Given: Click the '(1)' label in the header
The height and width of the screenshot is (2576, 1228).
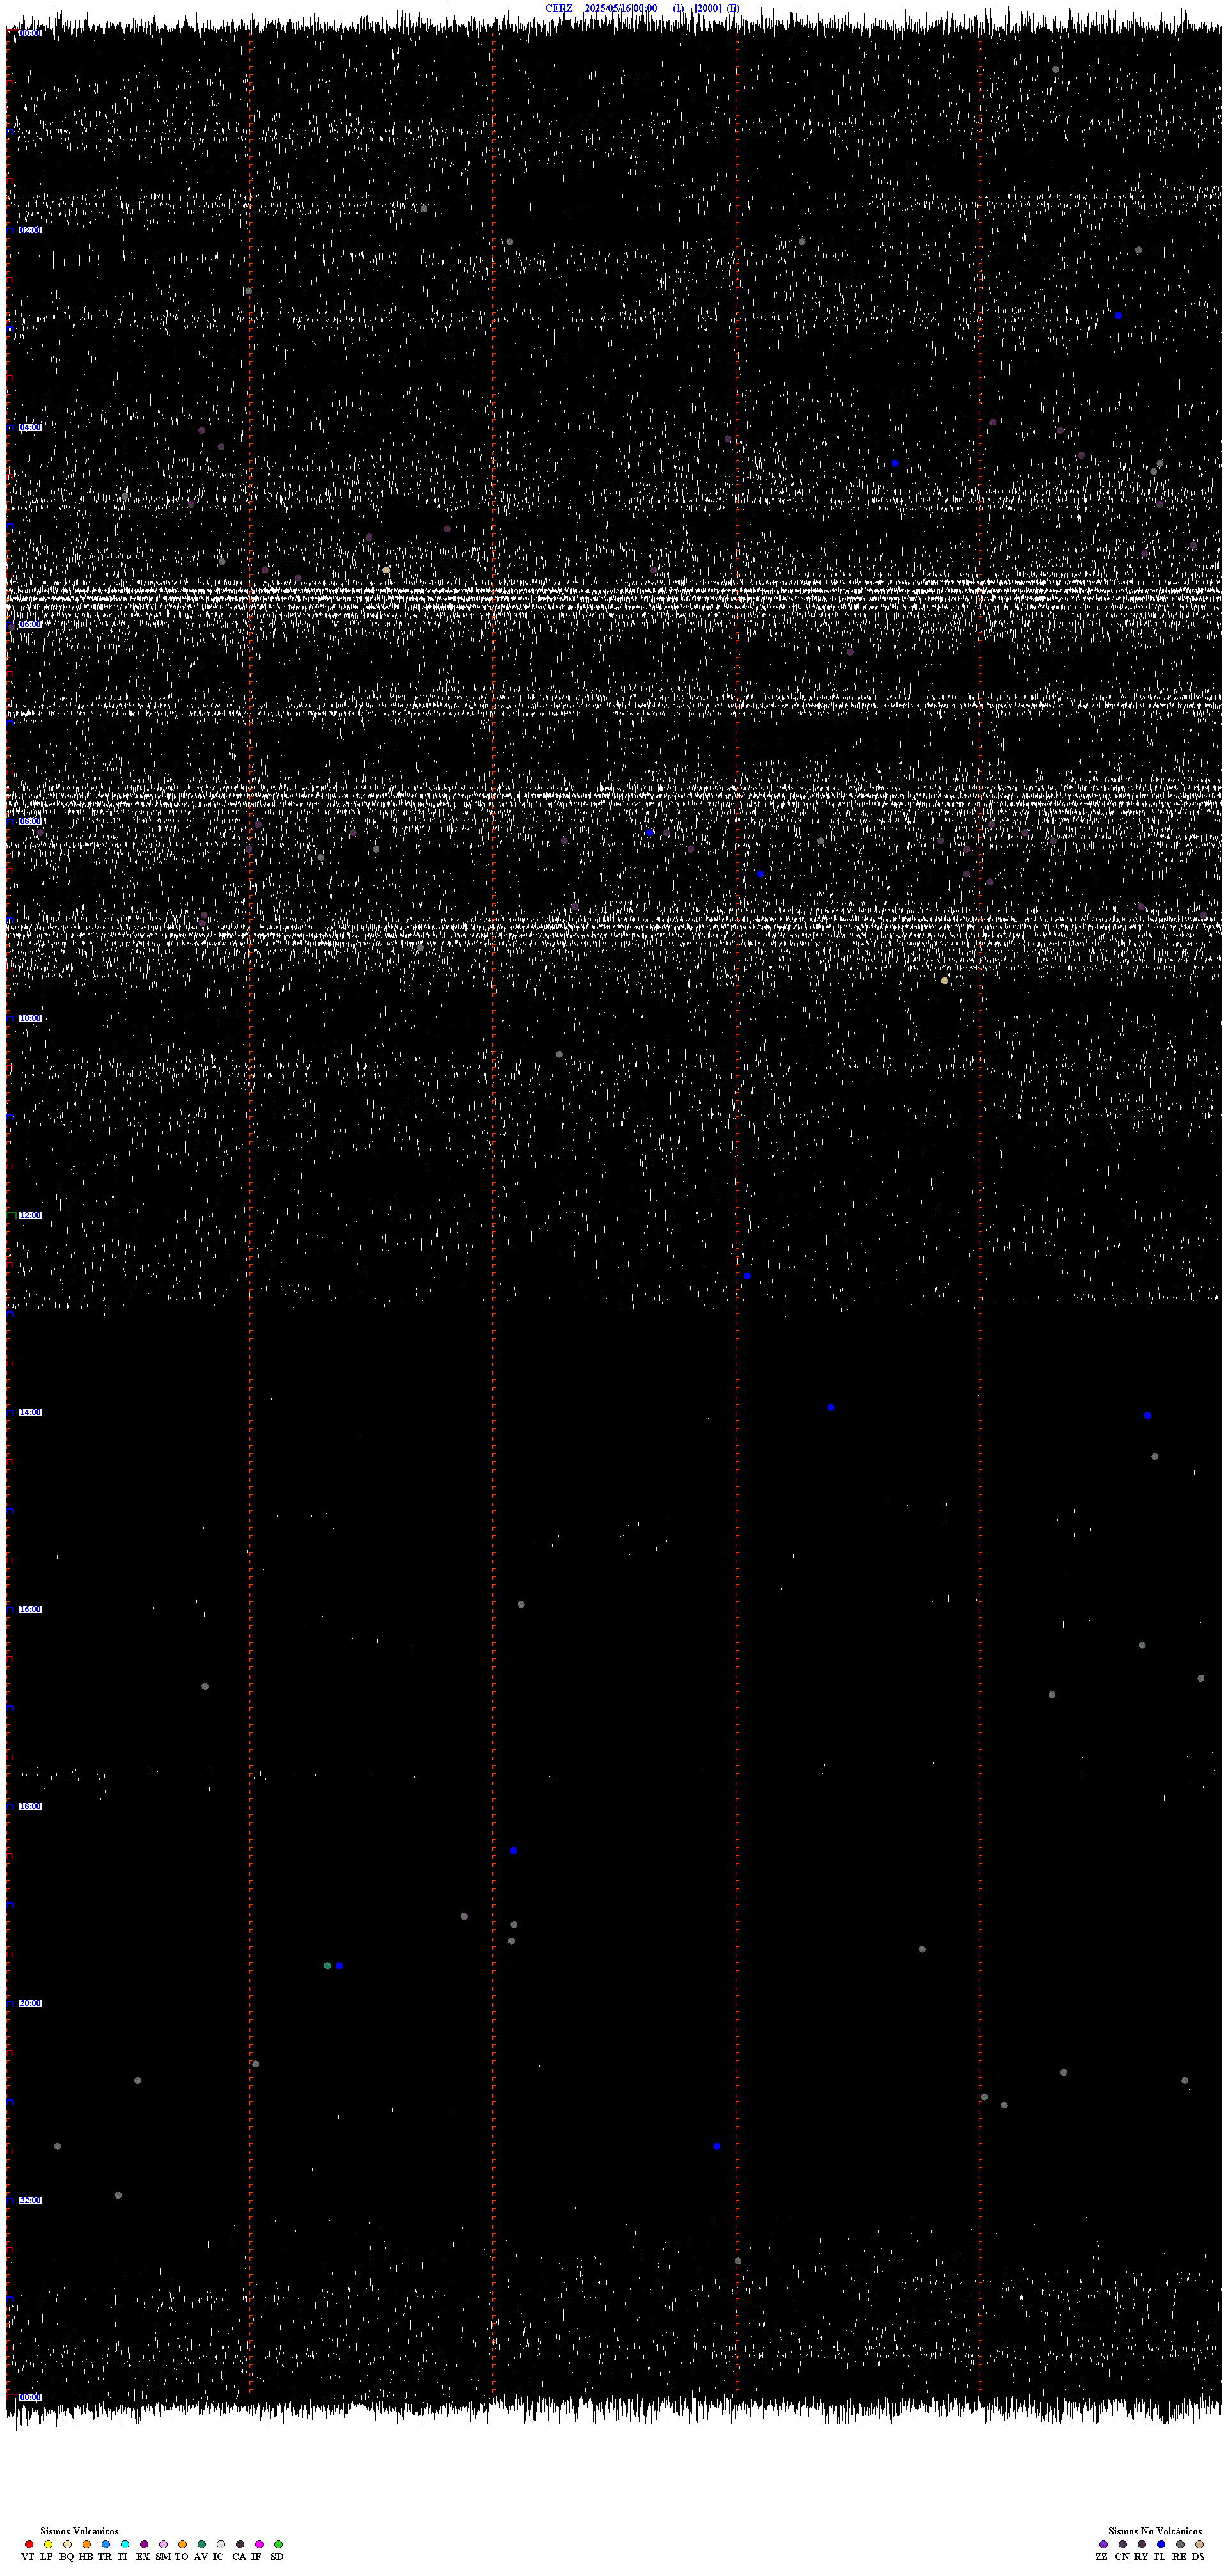Looking at the screenshot, I should (679, 8).
